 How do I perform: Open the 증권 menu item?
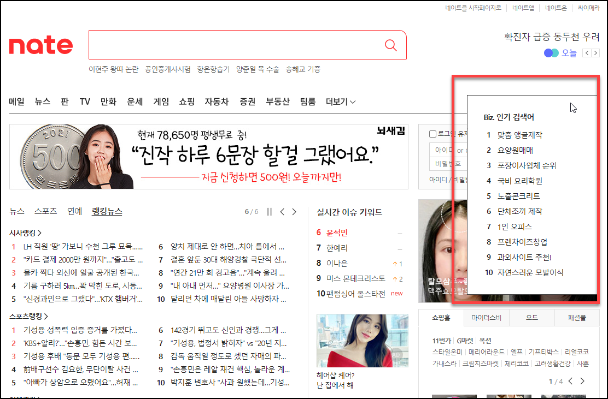pos(247,102)
